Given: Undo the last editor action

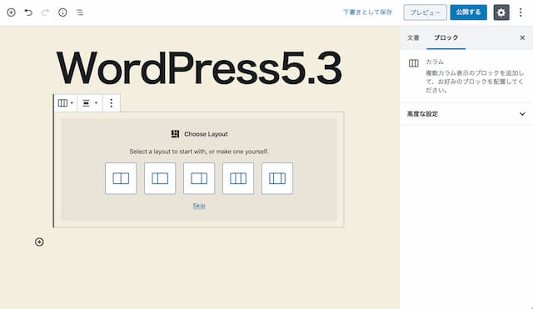Looking at the screenshot, I should pyautogui.click(x=28, y=12).
